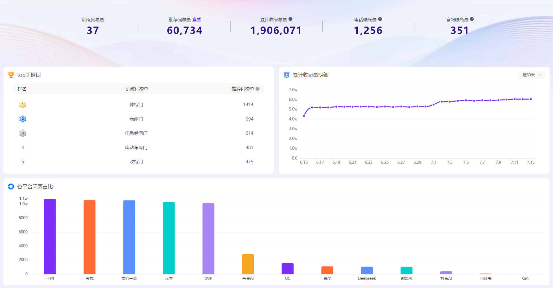
Task: Click the trophy icon next to top关键词
Action: pos(11,75)
